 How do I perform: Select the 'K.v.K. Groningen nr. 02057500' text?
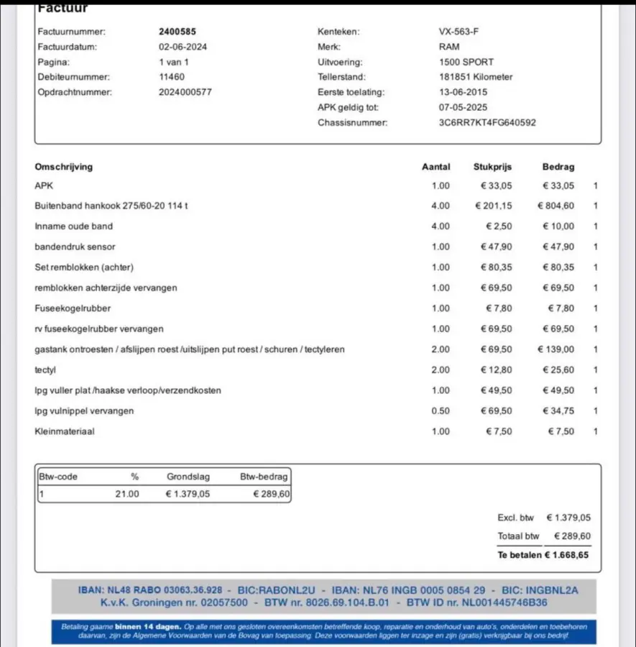(174, 603)
